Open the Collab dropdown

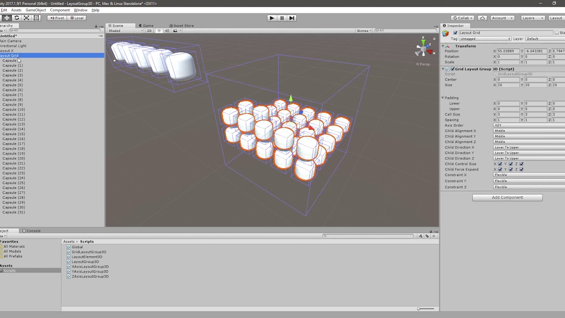tap(462, 18)
